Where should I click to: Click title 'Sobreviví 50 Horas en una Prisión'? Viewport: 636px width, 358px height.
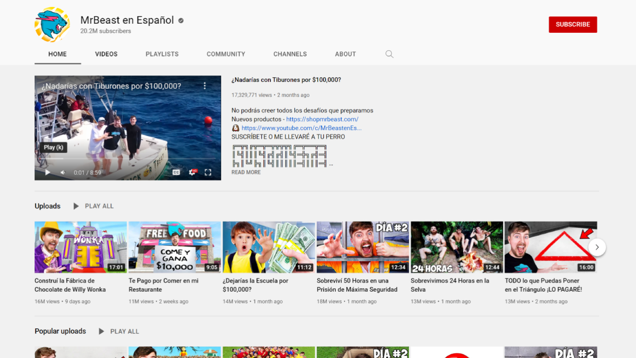click(x=357, y=285)
